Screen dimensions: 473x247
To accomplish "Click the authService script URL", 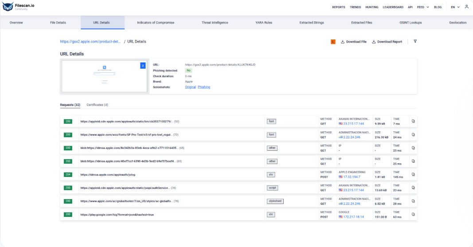I will 125,188.
